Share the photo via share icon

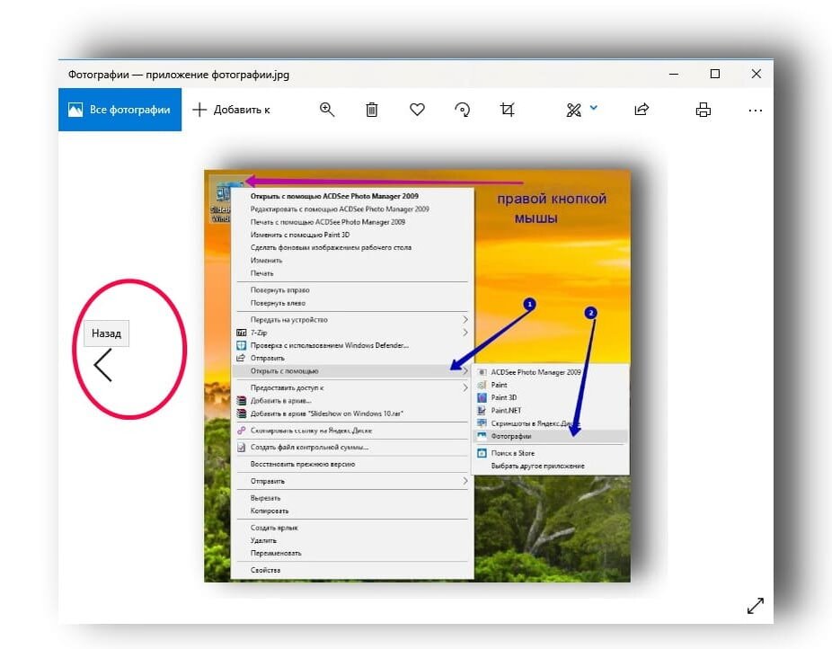(x=641, y=109)
